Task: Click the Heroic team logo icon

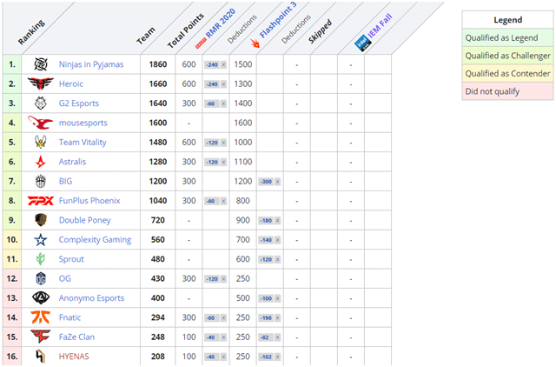Action: pos(41,83)
